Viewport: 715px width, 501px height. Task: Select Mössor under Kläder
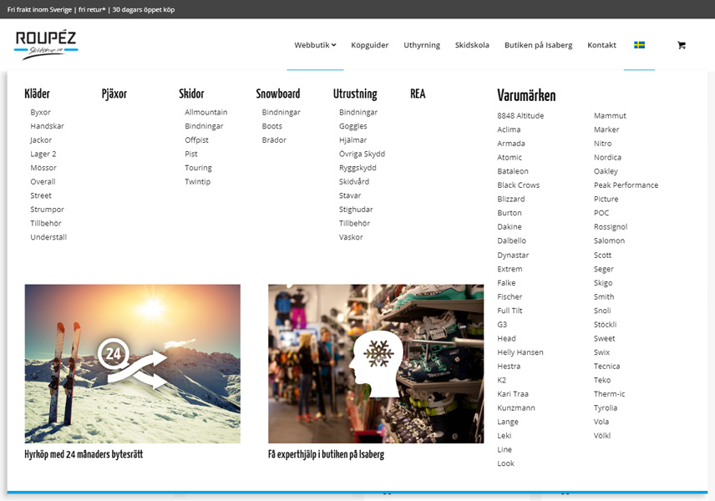tap(43, 168)
